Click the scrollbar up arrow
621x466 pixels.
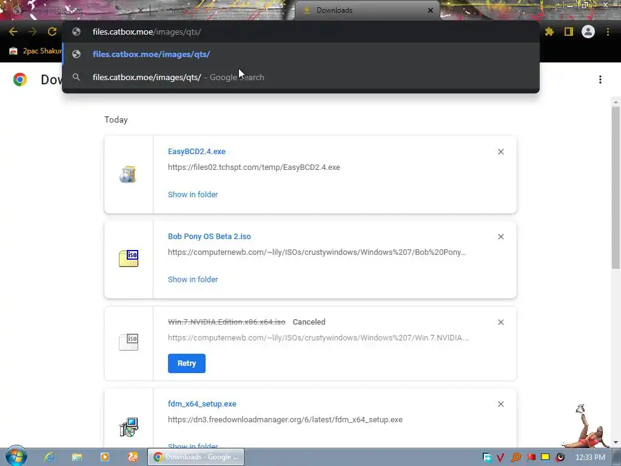(x=616, y=102)
